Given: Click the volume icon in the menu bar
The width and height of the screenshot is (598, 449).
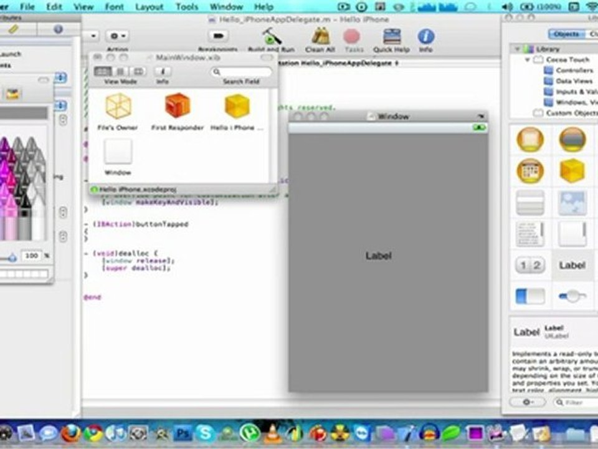Looking at the screenshot, I should coord(507,6).
